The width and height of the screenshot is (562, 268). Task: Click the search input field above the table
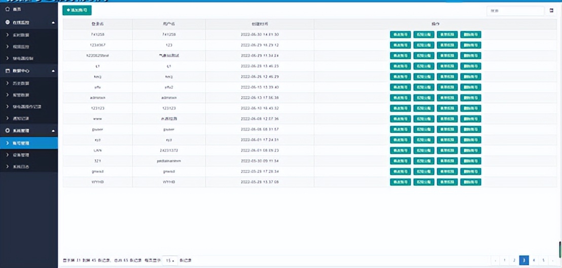click(x=514, y=10)
